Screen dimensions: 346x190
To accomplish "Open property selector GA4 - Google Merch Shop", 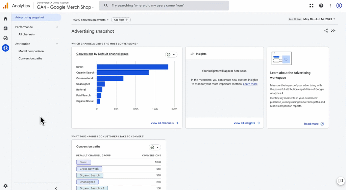I will coord(65,7).
